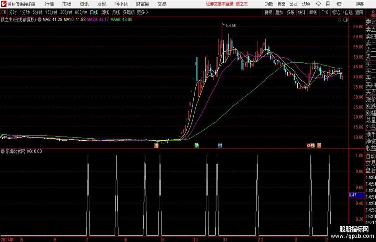Click the 多股 multi-stock button
Viewport: 376px width, 242px height.
click(290, 12)
